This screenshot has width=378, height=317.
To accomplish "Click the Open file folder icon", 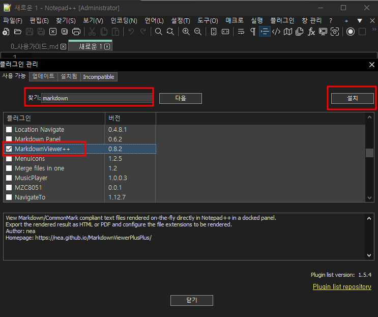I will (x=18, y=32).
